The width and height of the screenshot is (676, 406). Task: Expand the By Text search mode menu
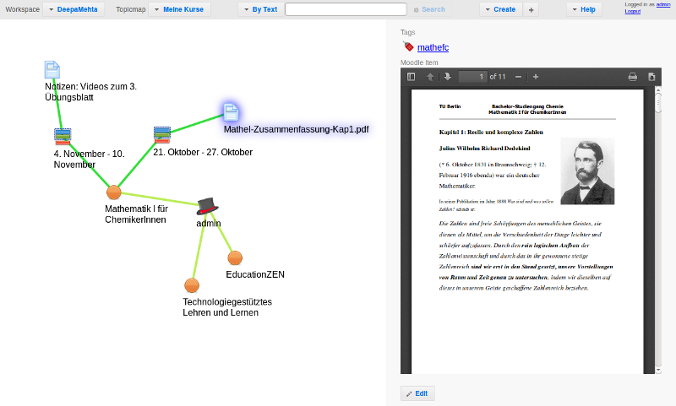click(259, 9)
